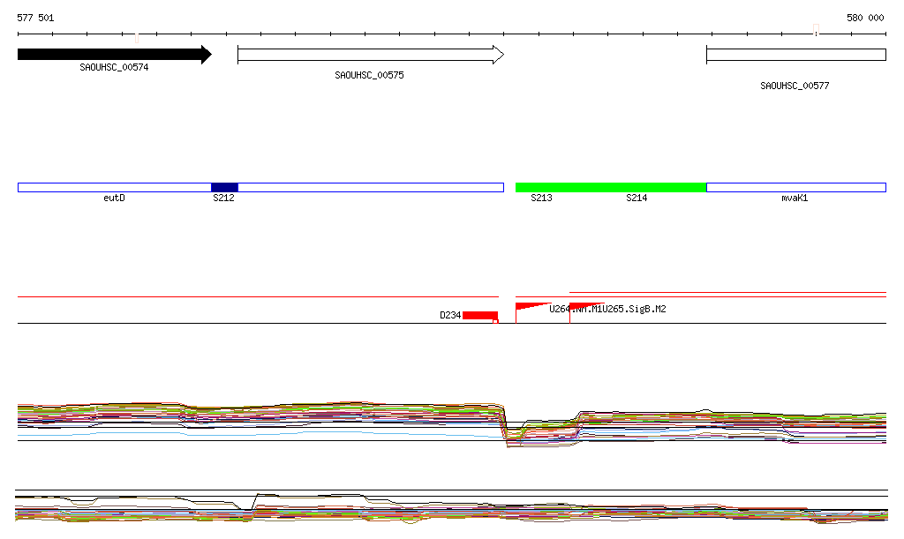Click the U265 SigB promoter triangle
The width and height of the screenshot is (904, 539).
tap(581, 307)
